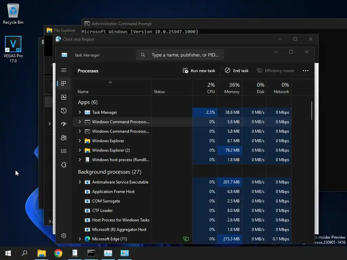Click the Task Manager search magnifier icon

[143, 55]
